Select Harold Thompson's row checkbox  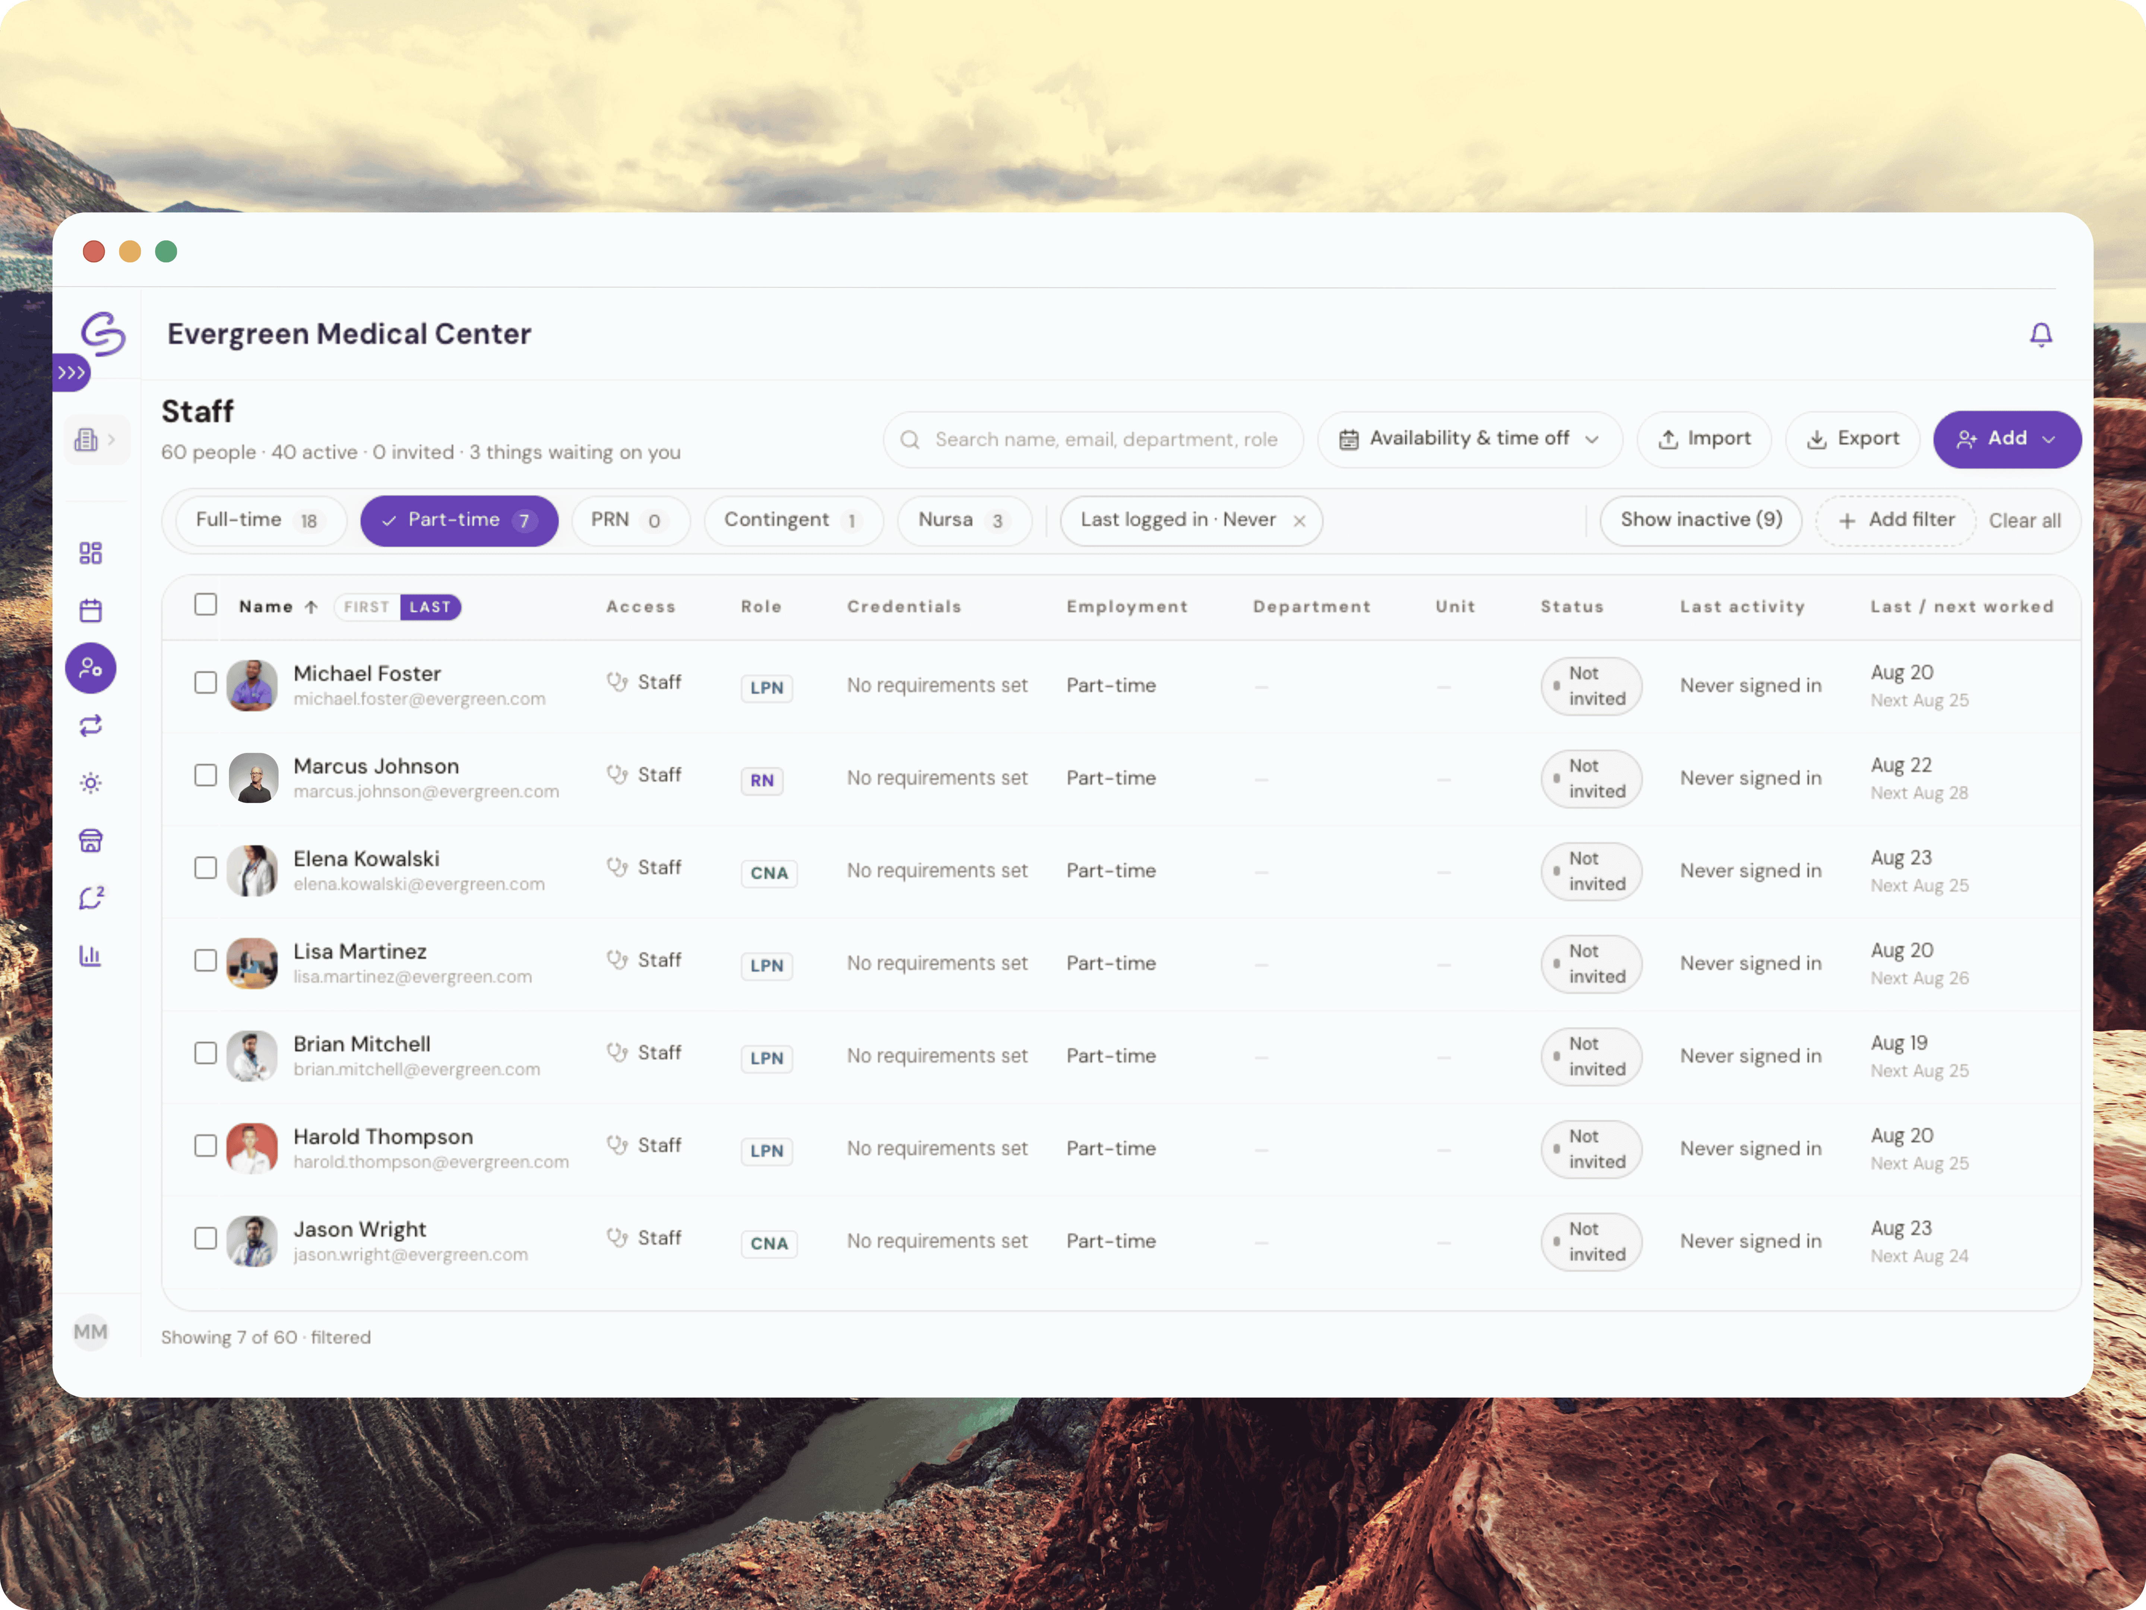click(x=206, y=1146)
